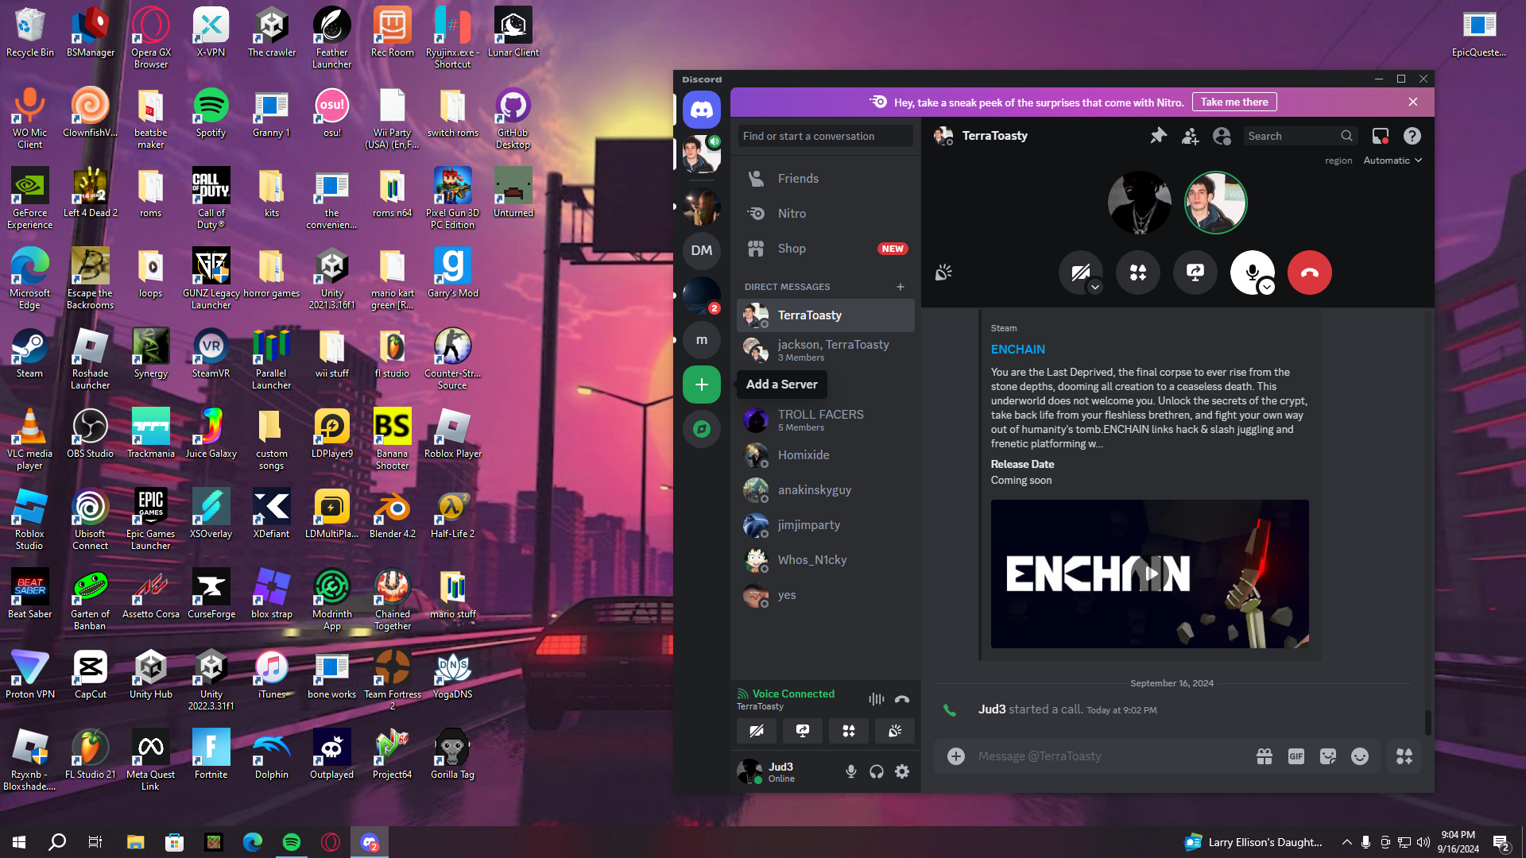
Task: Play the ENCHAIN video thumbnail
Action: click(x=1149, y=574)
